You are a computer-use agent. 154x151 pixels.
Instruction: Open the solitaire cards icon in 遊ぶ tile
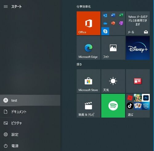pos(138,106)
